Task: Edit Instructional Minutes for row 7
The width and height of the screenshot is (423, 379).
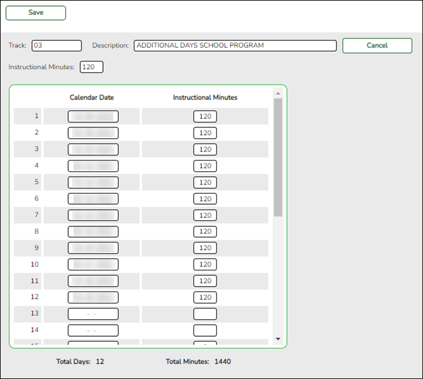Action: [x=205, y=215]
